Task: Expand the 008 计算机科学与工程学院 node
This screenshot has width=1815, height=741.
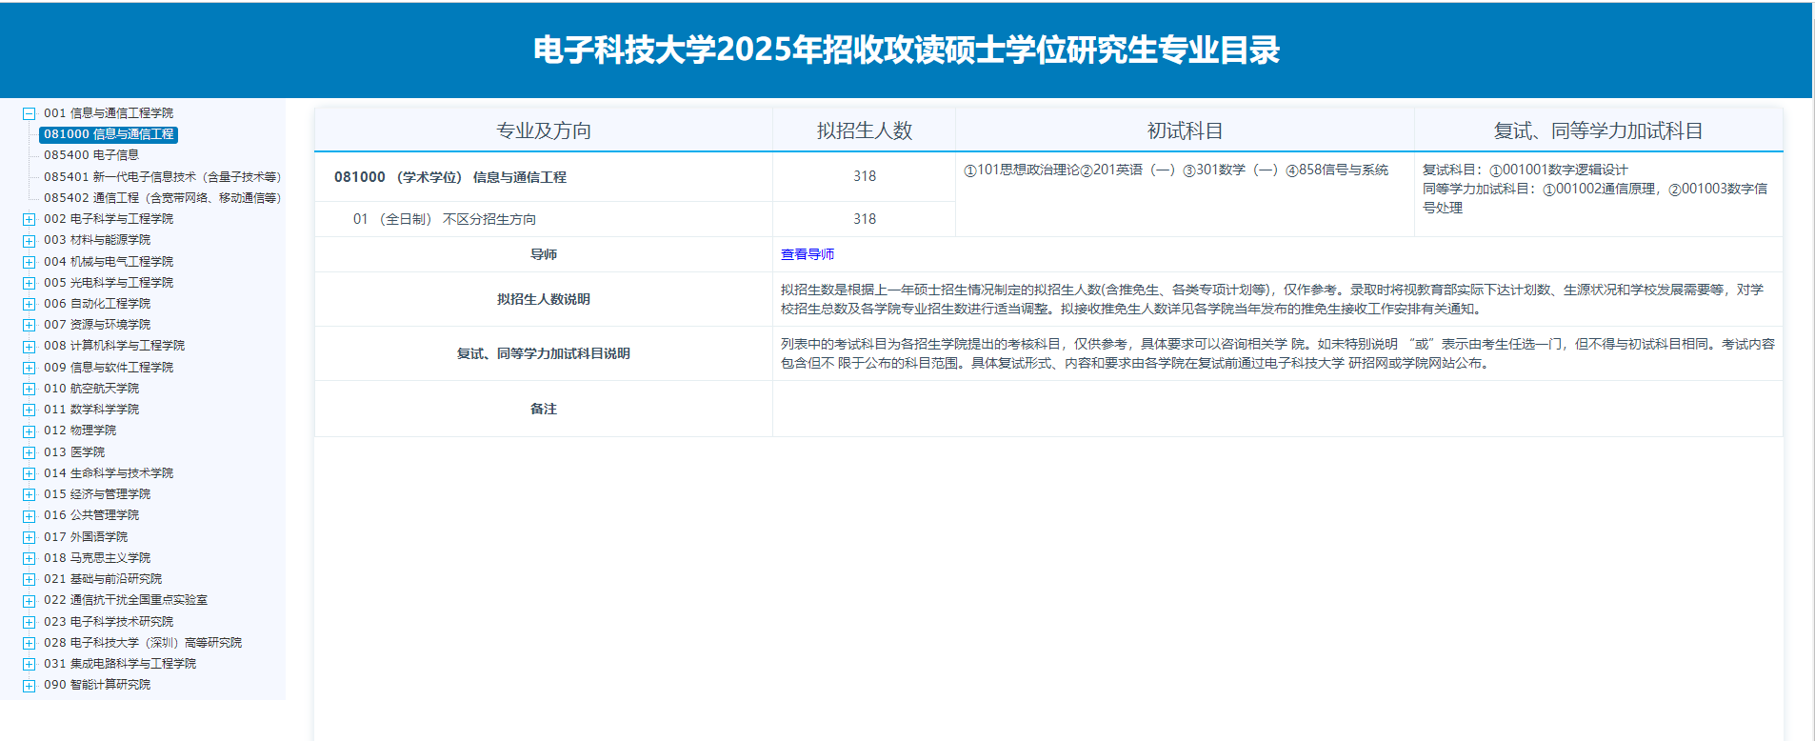Action: 30,346
